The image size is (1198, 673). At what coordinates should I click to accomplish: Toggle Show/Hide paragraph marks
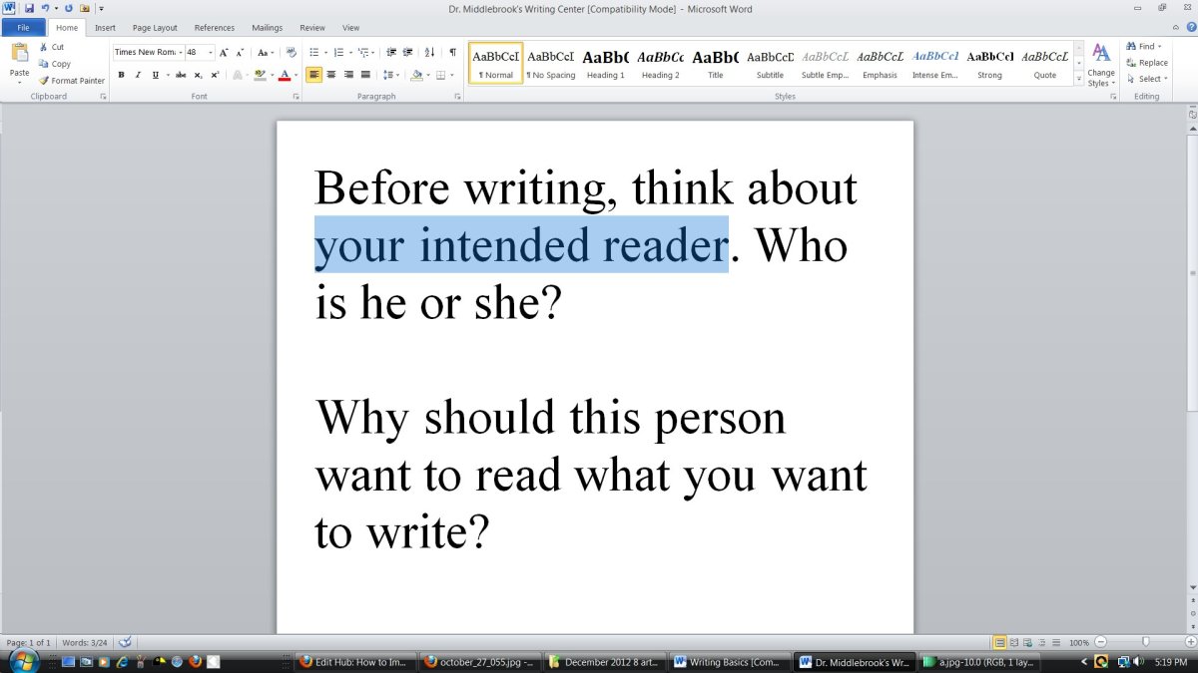tap(453, 52)
